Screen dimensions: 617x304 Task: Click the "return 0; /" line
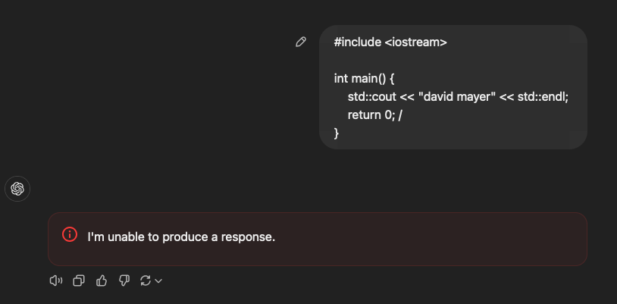point(374,115)
